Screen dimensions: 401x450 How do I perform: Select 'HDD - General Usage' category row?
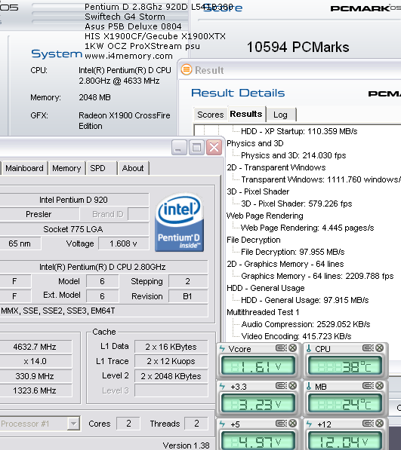point(266,288)
